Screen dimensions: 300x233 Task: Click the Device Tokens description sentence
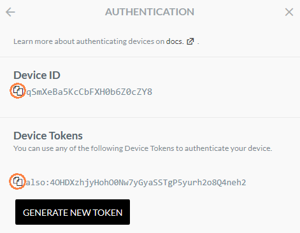(x=143, y=148)
